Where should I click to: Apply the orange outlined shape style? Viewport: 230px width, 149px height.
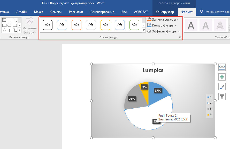(x=76, y=25)
